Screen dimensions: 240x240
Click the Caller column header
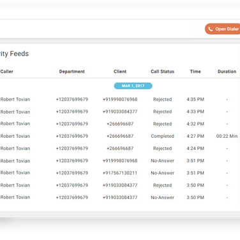tap(6, 71)
